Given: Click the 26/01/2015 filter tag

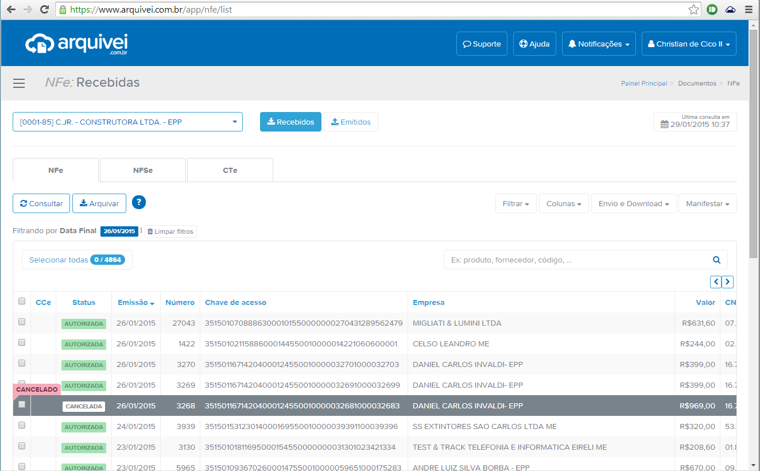Looking at the screenshot, I should click(x=119, y=231).
